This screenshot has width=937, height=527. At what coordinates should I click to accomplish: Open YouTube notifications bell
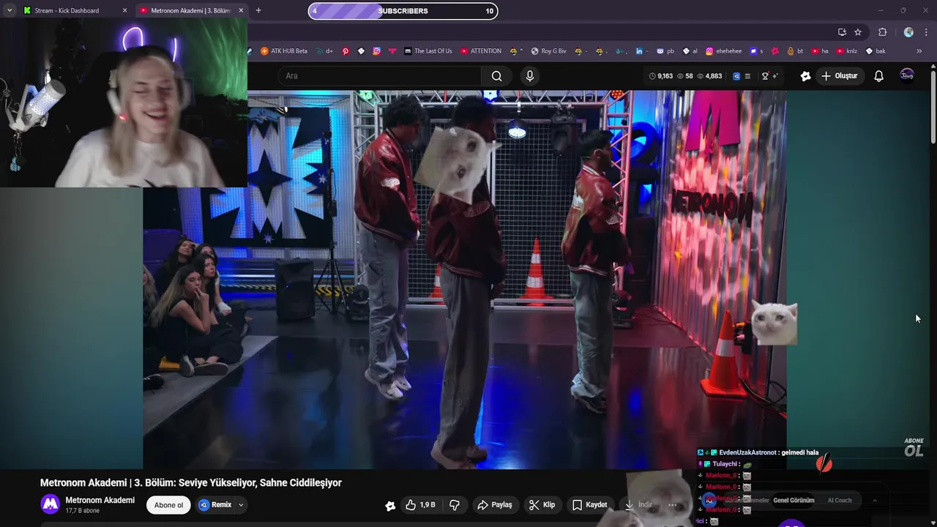[878, 76]
